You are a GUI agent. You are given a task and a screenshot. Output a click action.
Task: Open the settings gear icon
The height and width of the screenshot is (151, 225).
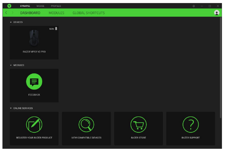point(194,6)
